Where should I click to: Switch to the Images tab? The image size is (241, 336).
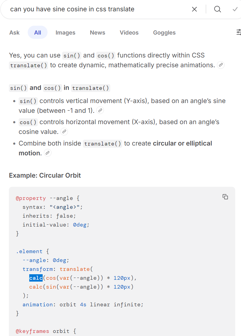click(65, 33)
